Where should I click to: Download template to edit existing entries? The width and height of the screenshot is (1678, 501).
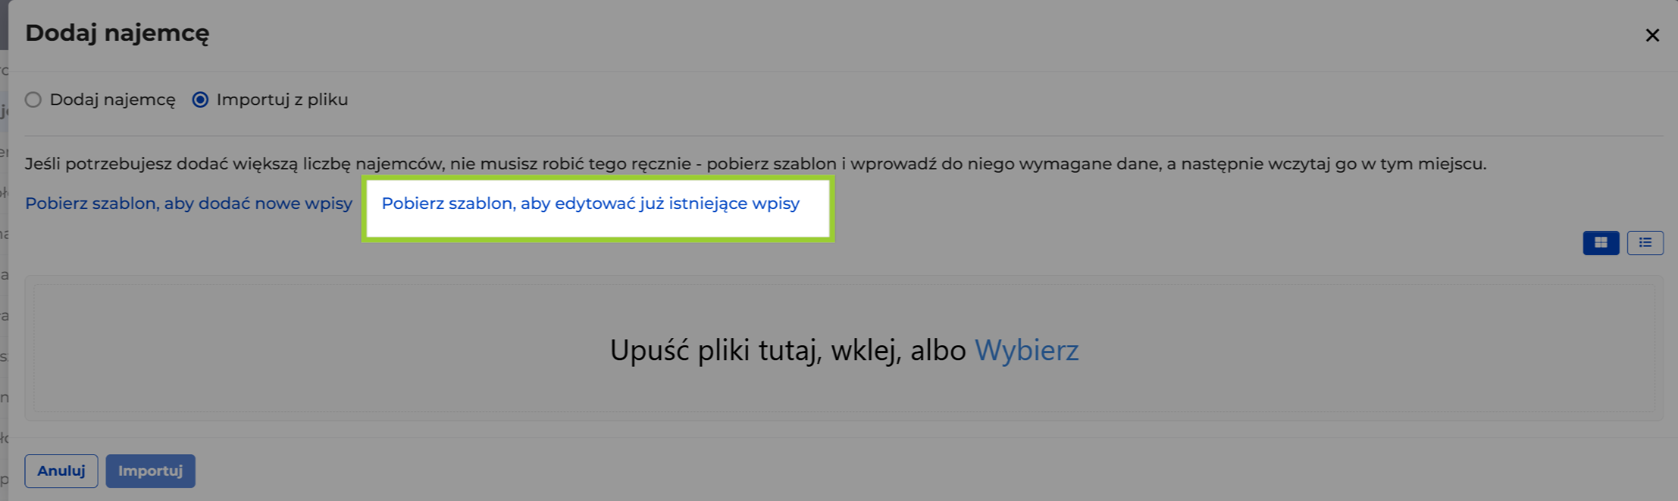tap(590, 203)
